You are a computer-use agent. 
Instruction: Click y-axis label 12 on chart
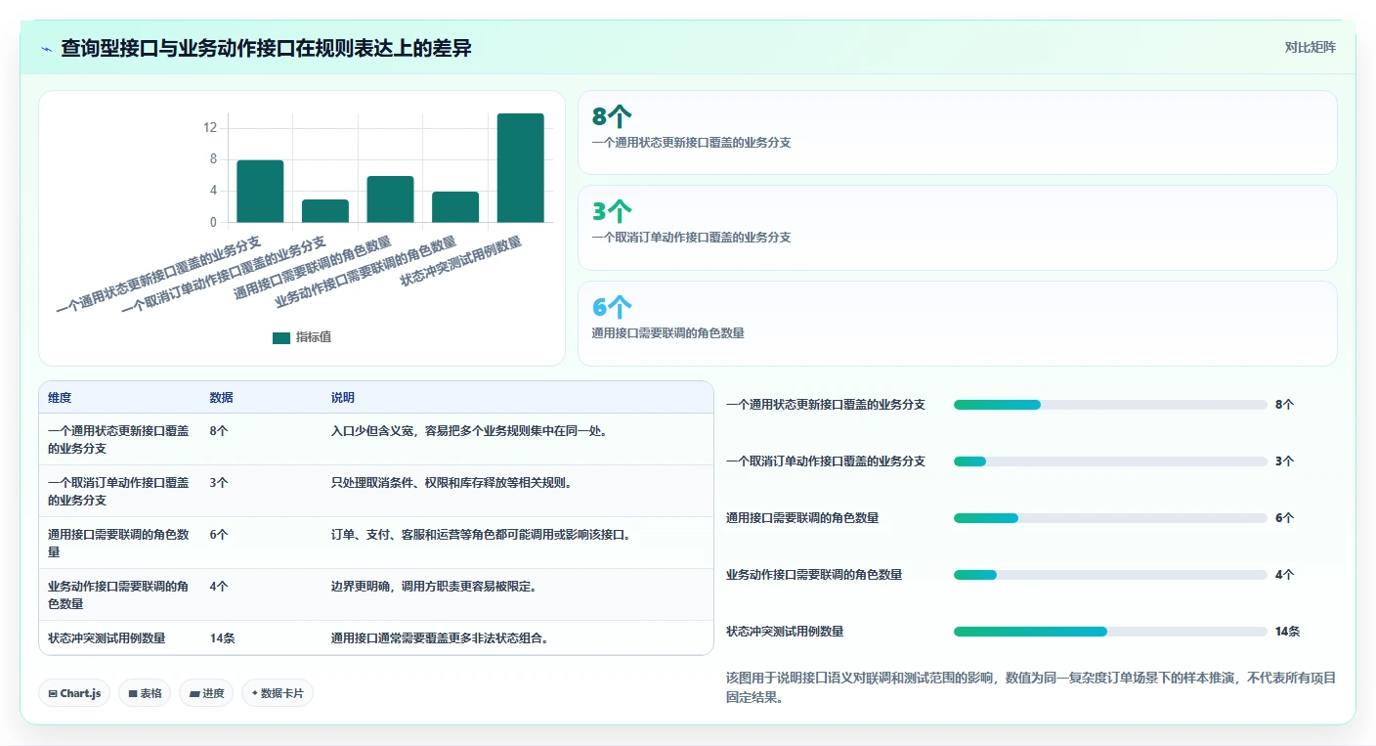pyautogui.click(x=210, y=128)
